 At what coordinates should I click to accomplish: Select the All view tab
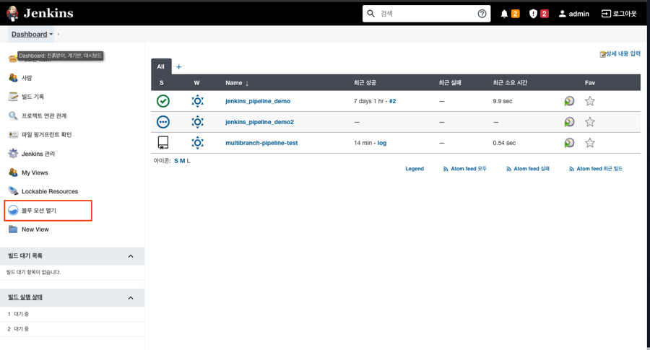(160, 66)
